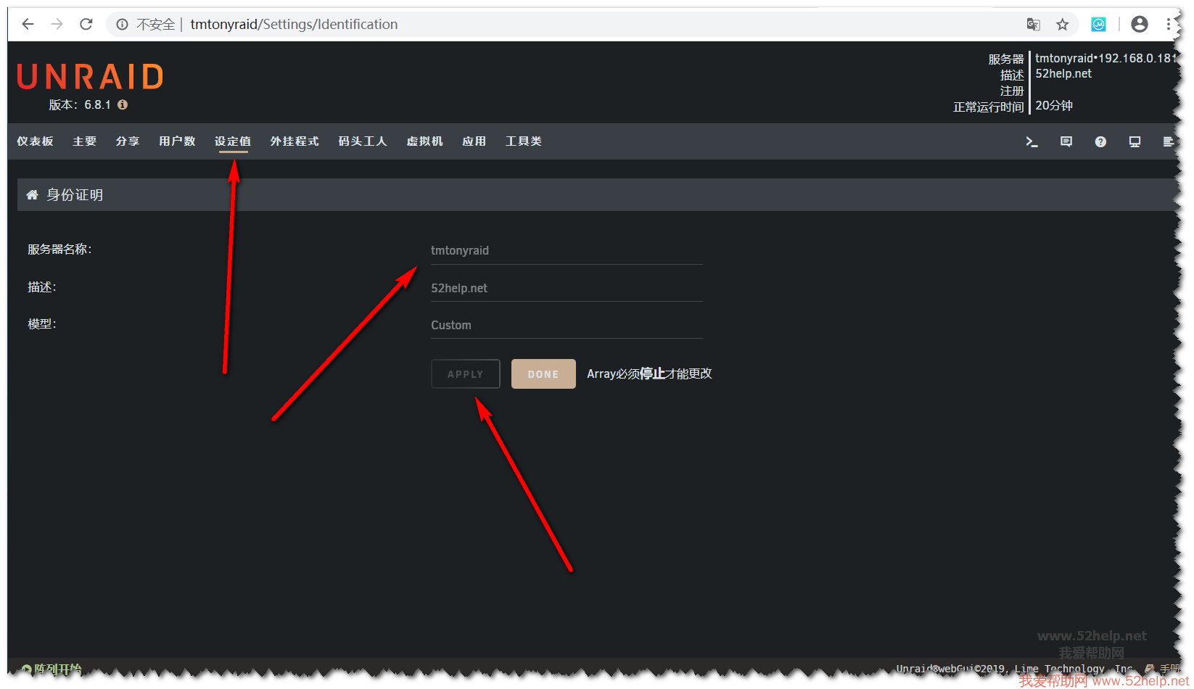Click the version 6.8.1 info icon
The height and width of the screenshot is (689, 1194).
click(123, 105)
